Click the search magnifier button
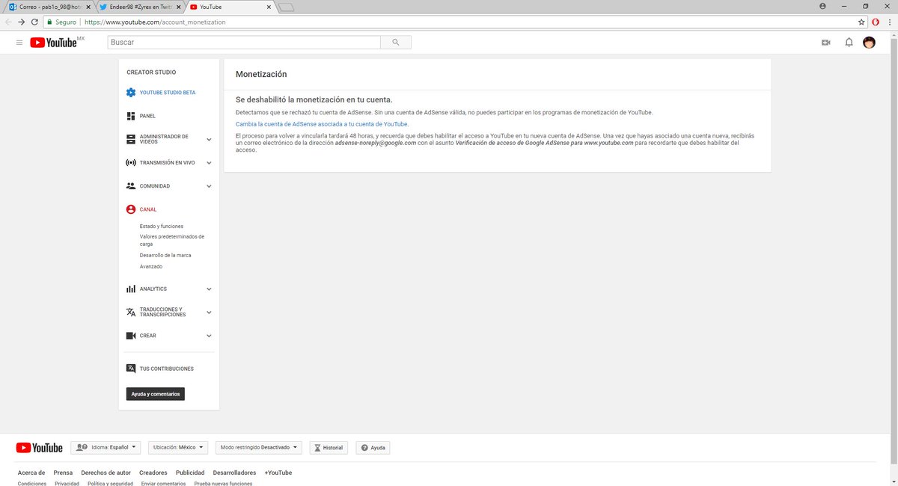Screen dimensions: 898x486 tap(395, 43)
